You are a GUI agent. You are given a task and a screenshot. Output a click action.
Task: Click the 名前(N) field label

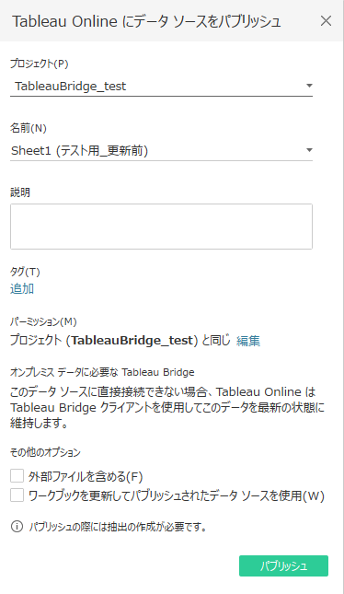(x=29, y=128)
